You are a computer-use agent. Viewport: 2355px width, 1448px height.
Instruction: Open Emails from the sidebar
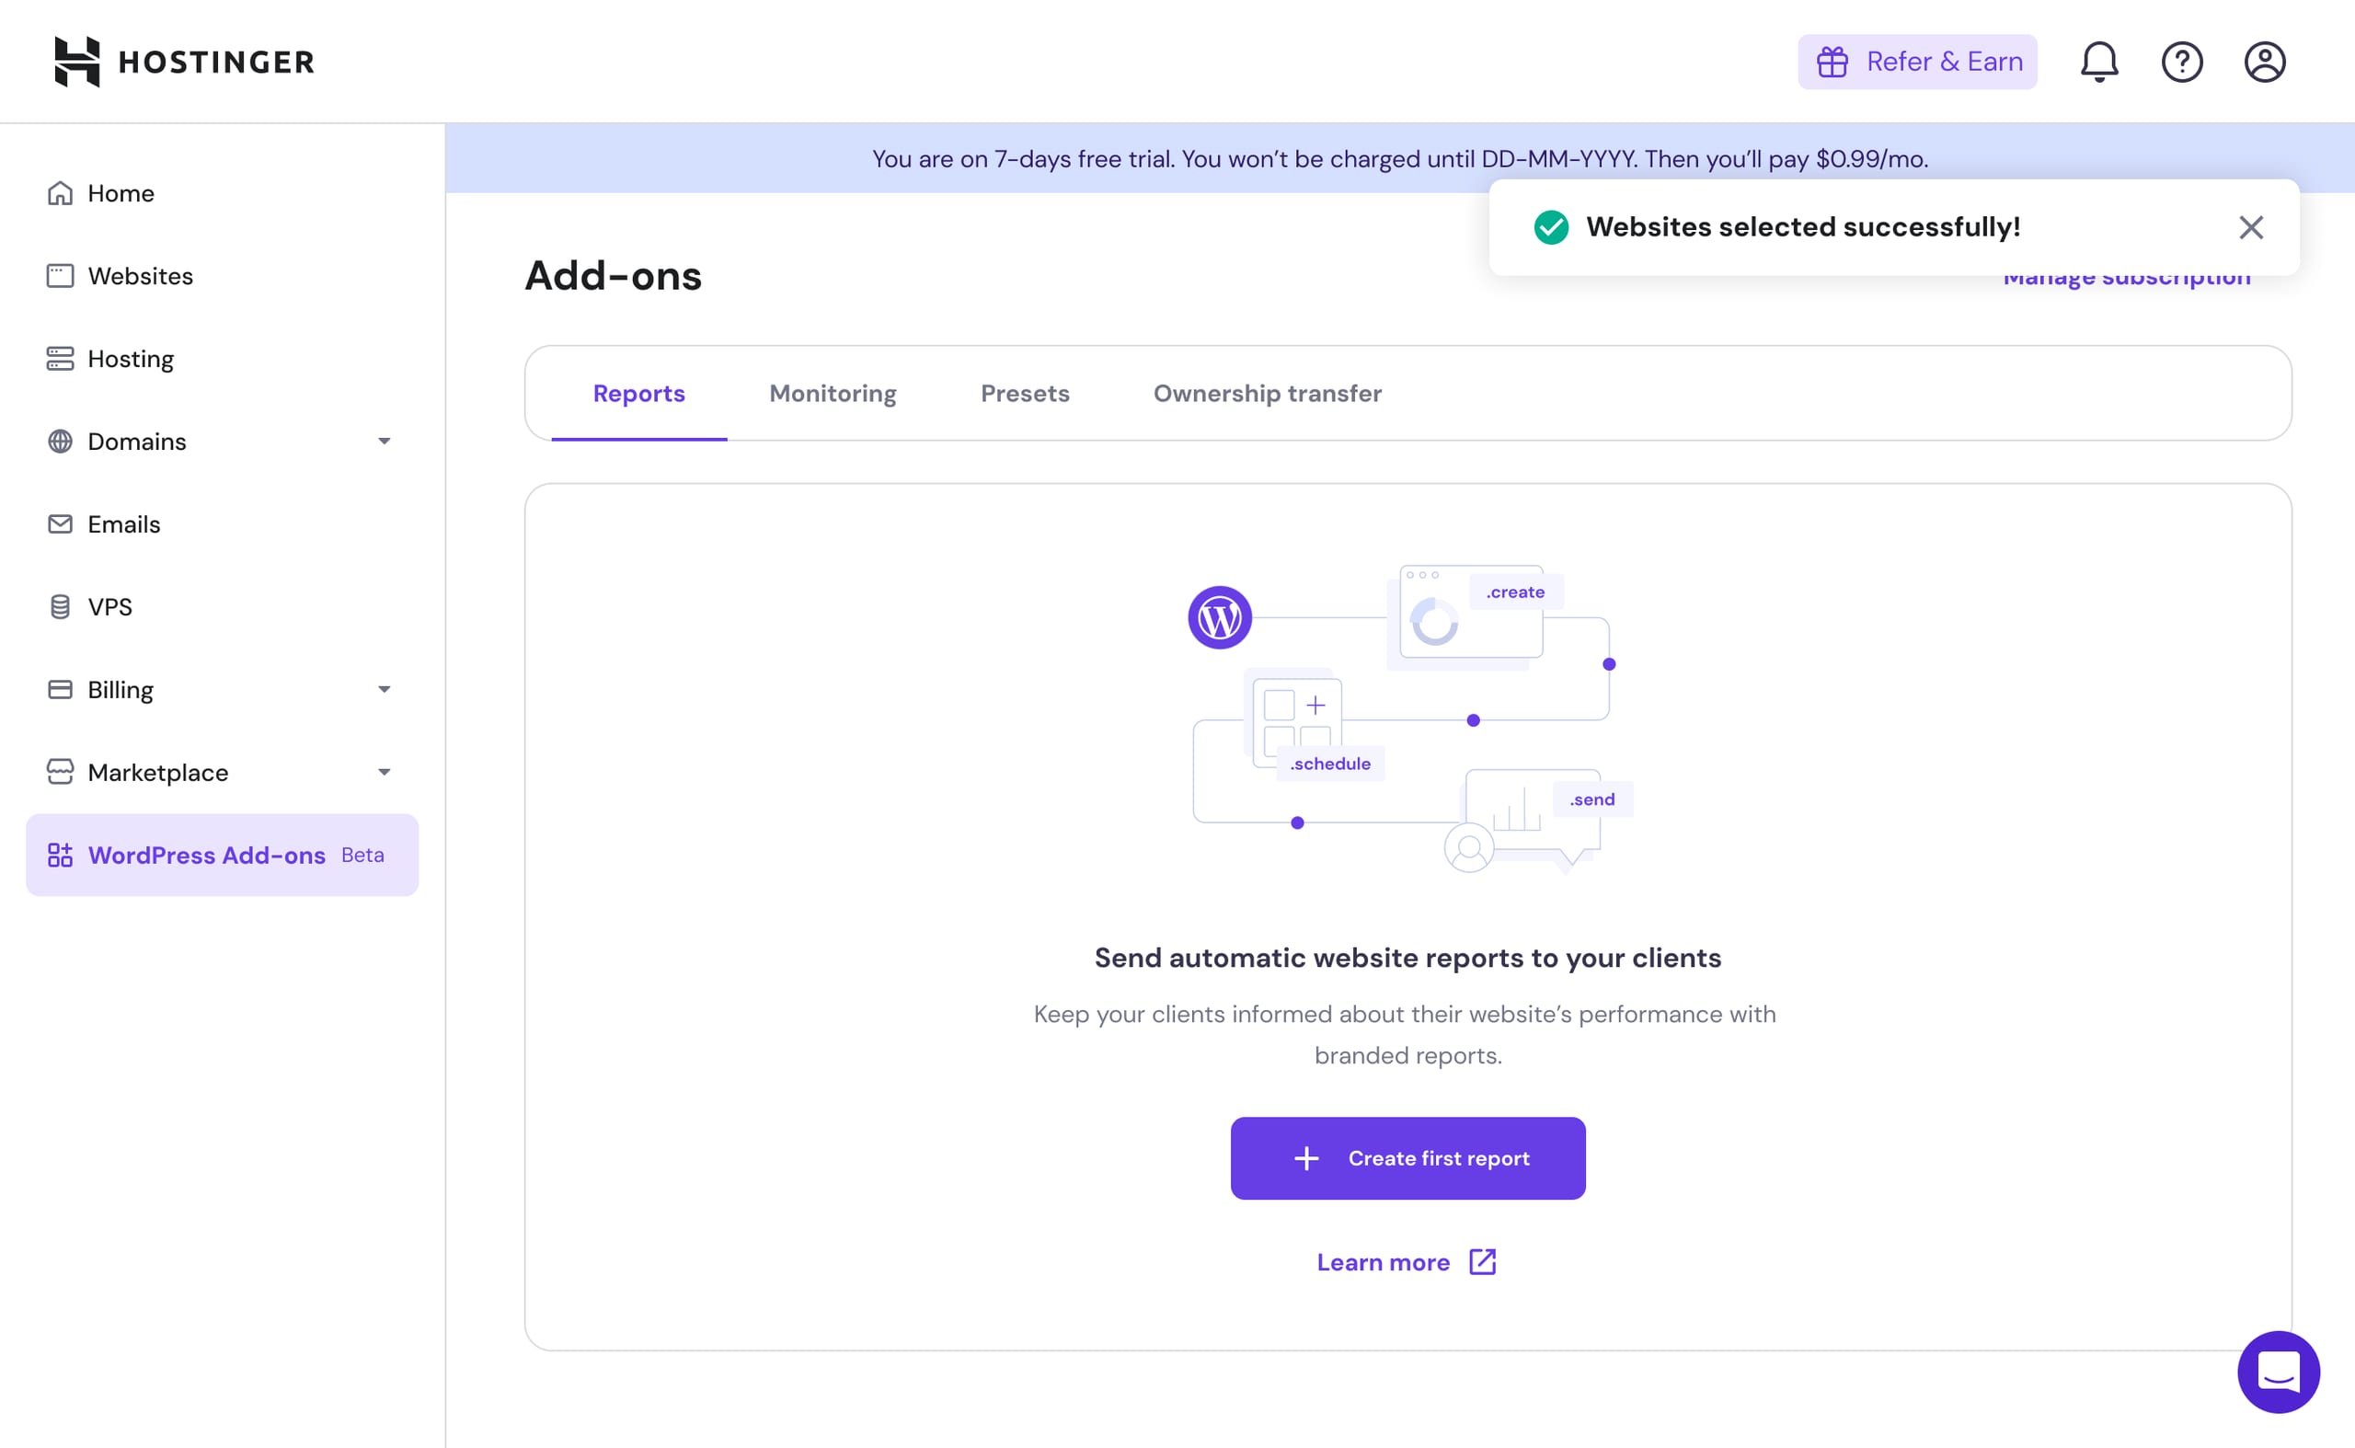coord(123,524)
